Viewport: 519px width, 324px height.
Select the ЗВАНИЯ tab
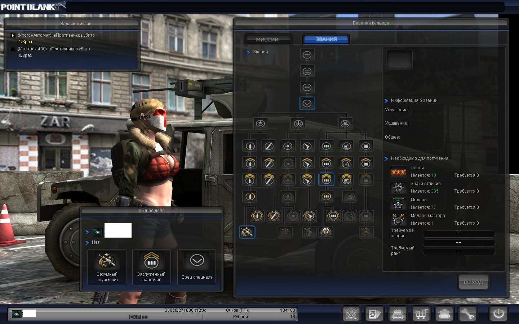(x=326, y=39)
